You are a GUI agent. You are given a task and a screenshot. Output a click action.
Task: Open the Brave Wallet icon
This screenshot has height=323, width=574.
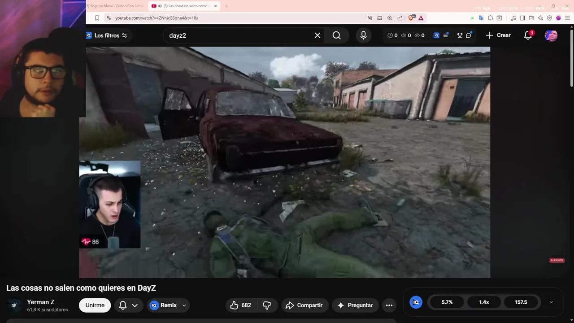click(531, 18)
